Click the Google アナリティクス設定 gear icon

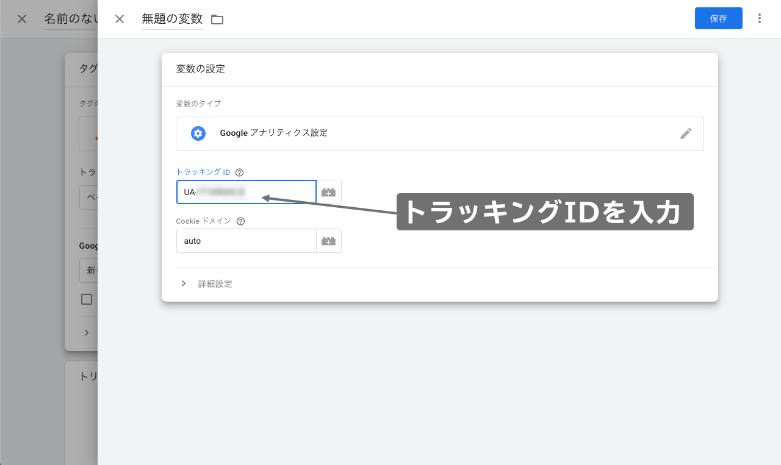tap(198, 133)
